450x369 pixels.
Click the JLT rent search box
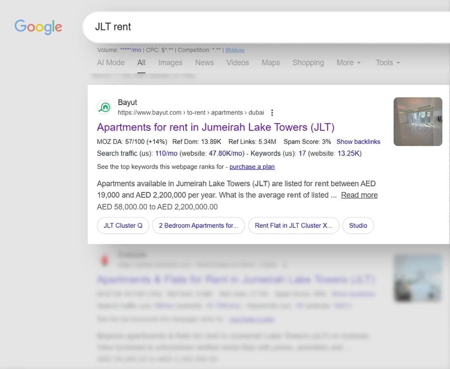[x=266, y=27]
